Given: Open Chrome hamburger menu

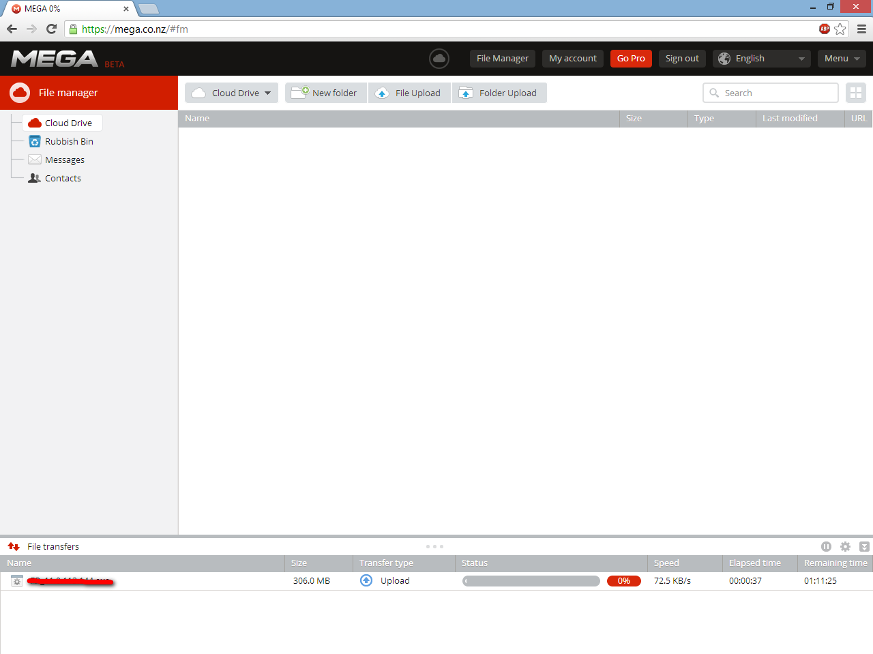Looking at the screenshot, I should click(861, 29).
